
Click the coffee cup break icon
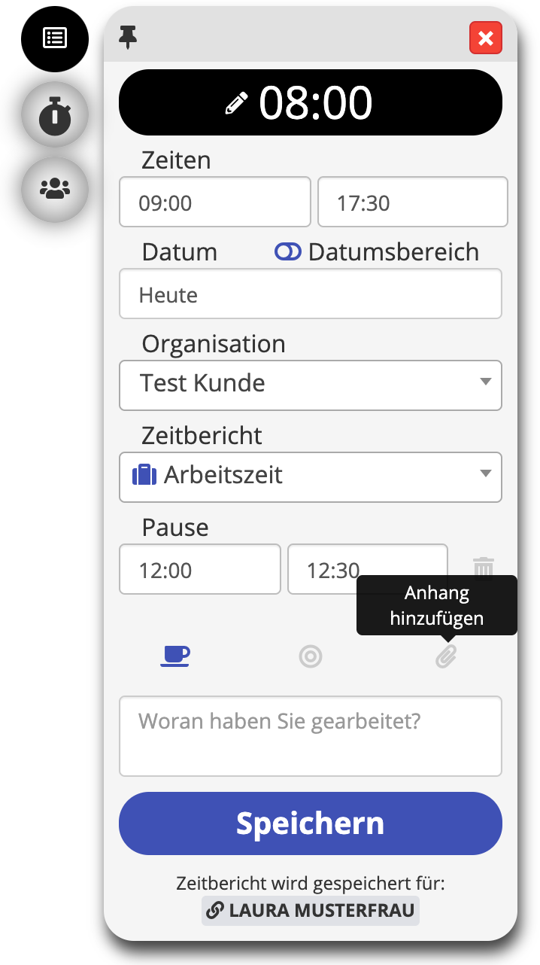[x=175, y=656]
